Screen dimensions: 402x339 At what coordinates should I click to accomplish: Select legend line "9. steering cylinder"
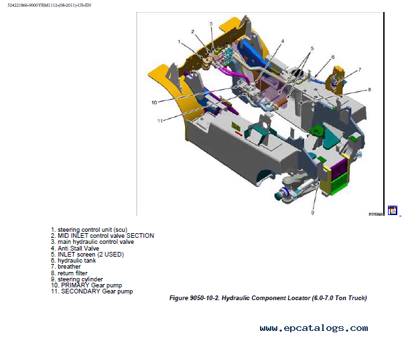pos(76,279)
